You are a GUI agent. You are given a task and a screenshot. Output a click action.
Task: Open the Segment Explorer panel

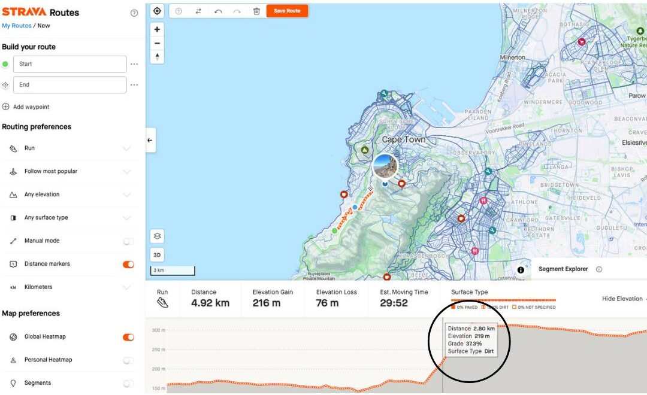click(x=563, y=269)
